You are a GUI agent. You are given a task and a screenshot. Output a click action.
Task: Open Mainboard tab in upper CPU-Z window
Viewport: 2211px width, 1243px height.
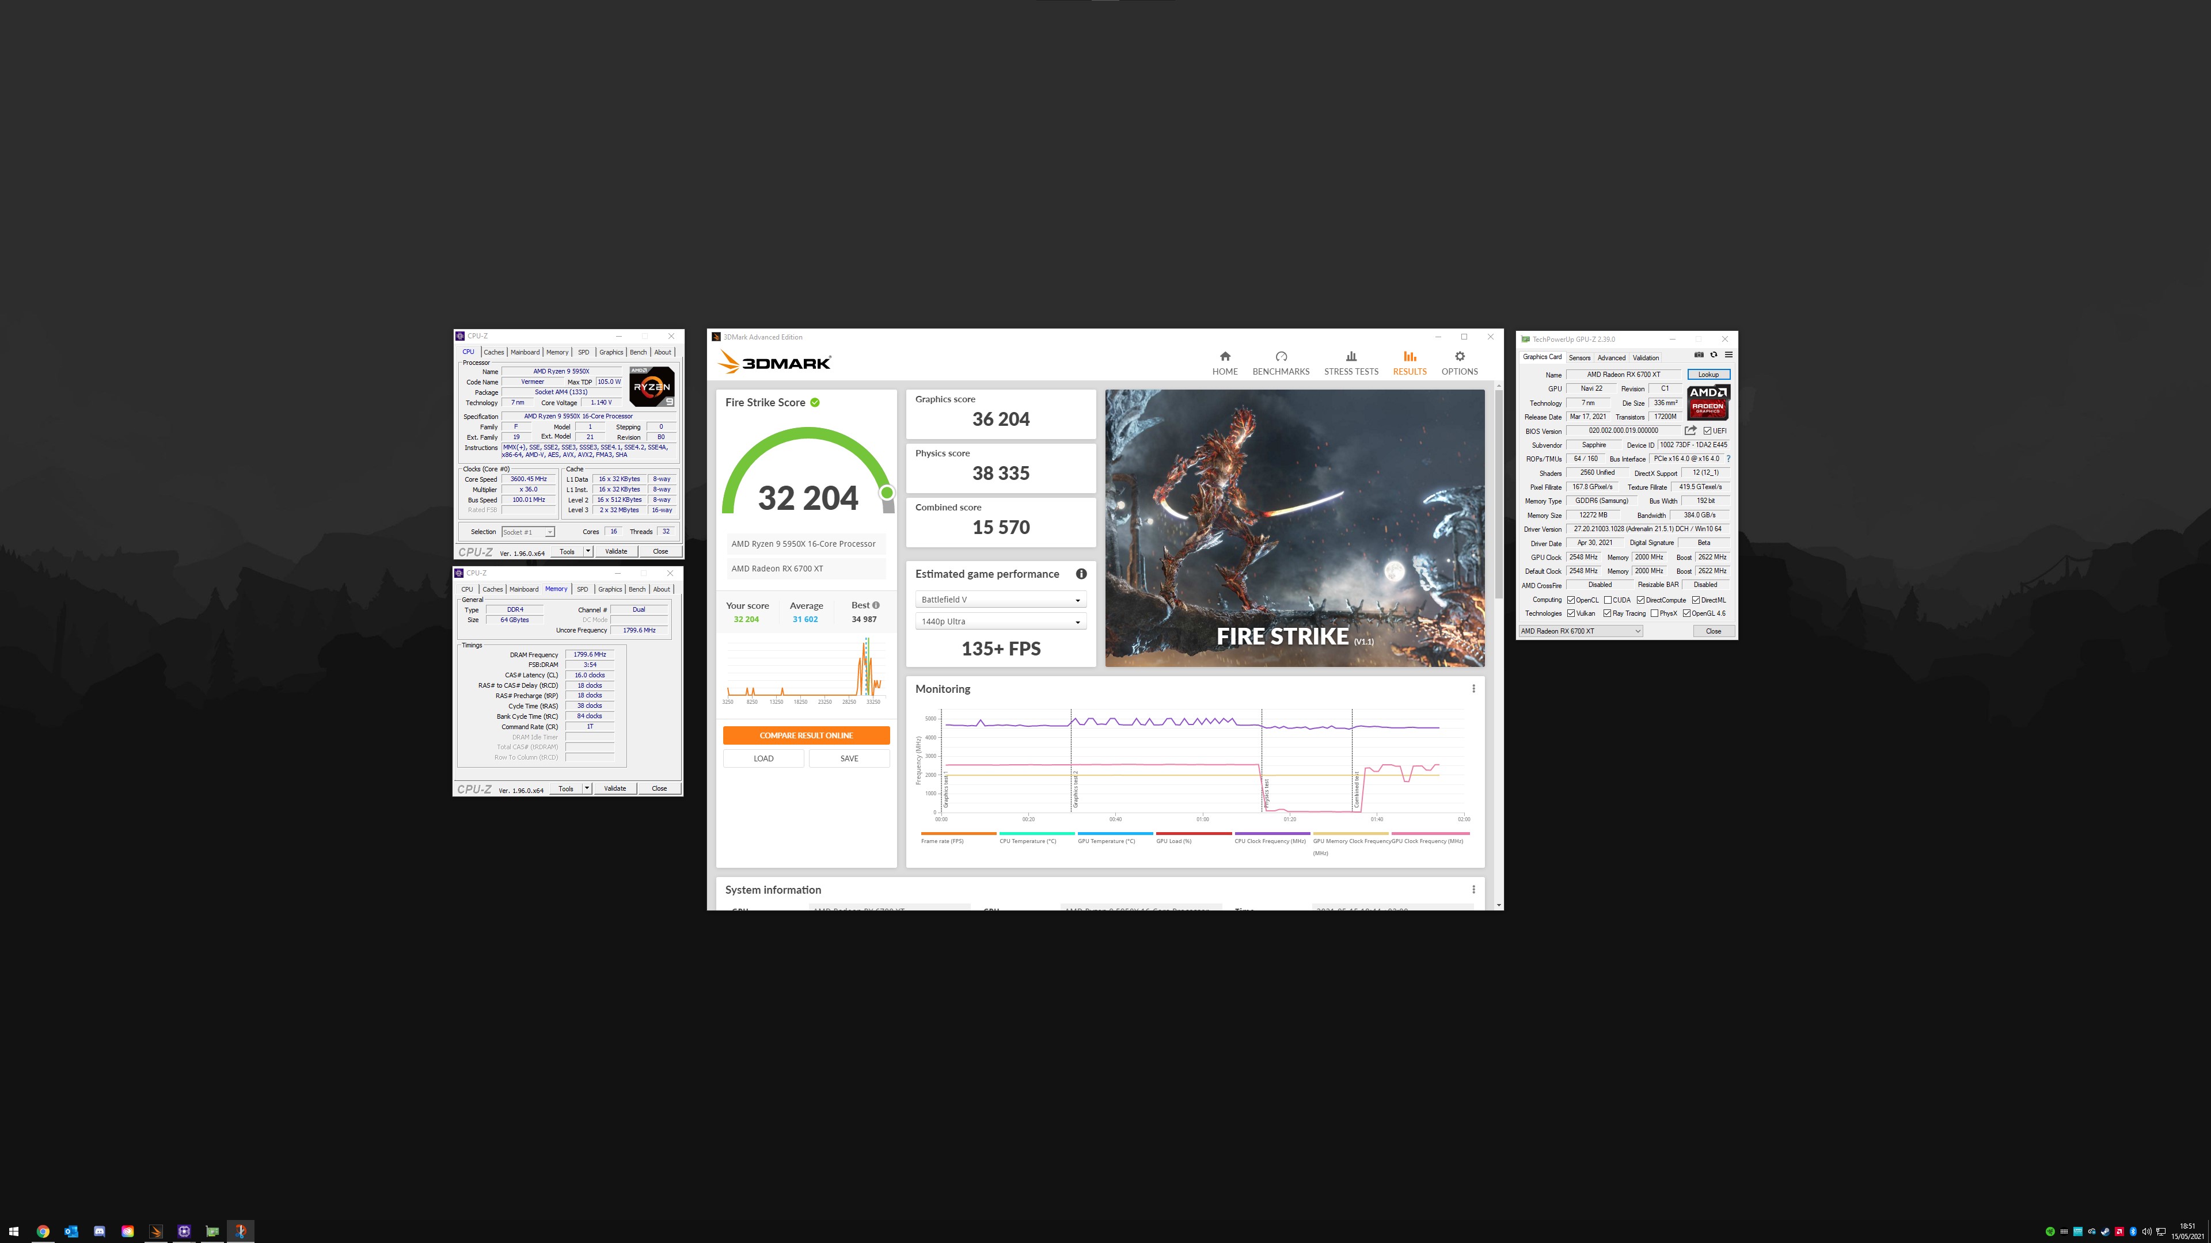click(x=525, y=352)
